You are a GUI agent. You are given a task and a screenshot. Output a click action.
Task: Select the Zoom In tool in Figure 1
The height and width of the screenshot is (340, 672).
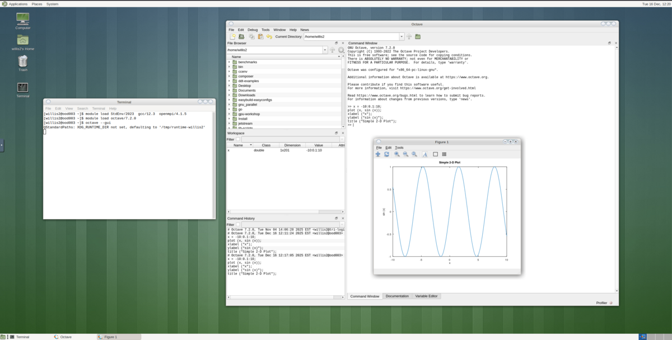(396, 154)
